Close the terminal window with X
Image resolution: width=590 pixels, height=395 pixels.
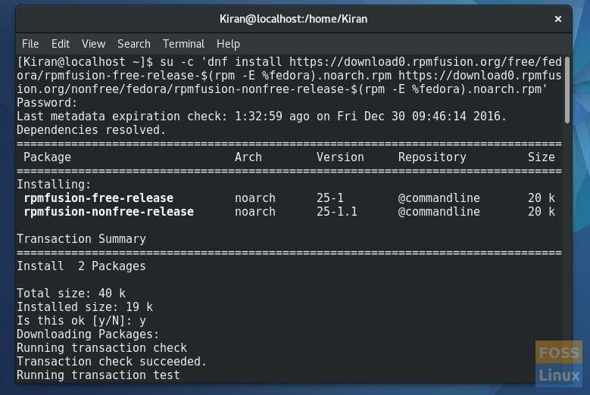pos(558,19)
